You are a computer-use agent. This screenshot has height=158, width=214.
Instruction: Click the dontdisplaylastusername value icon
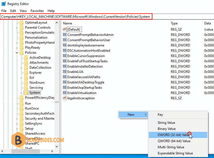[x=65, y=45]
